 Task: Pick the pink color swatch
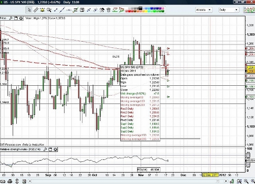click(162, 8)
